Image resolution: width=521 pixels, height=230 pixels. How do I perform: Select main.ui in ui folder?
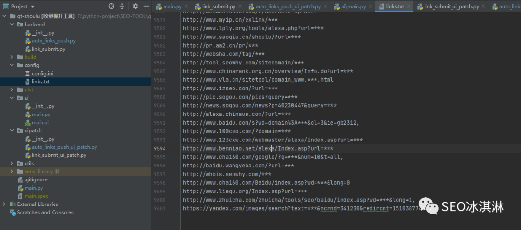pos(41,122)
